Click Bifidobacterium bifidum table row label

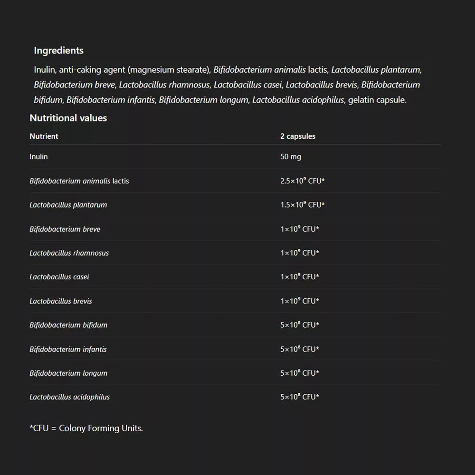pyautogui.click(x=68, y=325)
